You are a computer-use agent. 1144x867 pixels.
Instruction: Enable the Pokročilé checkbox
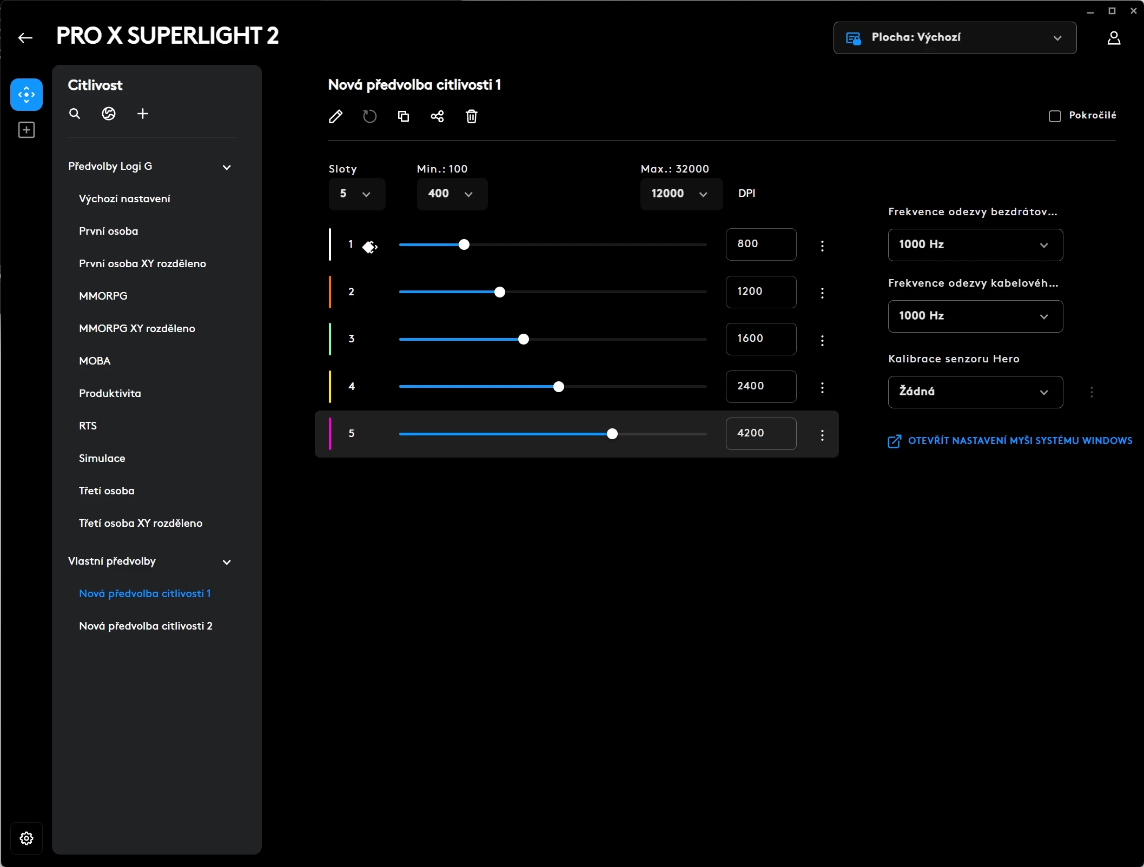(x=1055, y=116)
